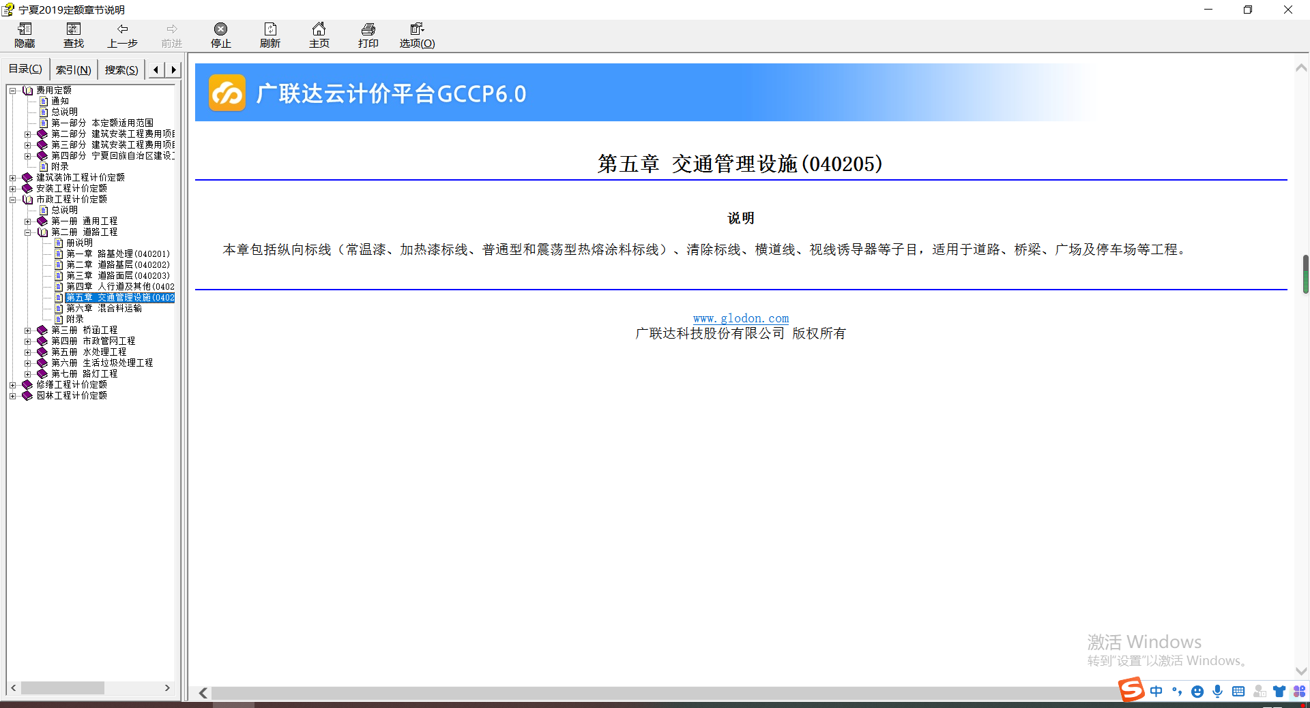Go back with the 上一步 arrow
Viewport: 1310px width, 708px height.
(123, 35)
